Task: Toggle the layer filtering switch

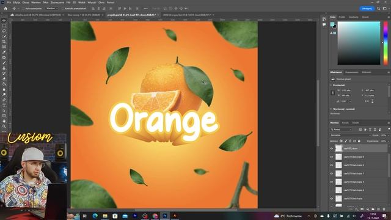Action: 389,129
